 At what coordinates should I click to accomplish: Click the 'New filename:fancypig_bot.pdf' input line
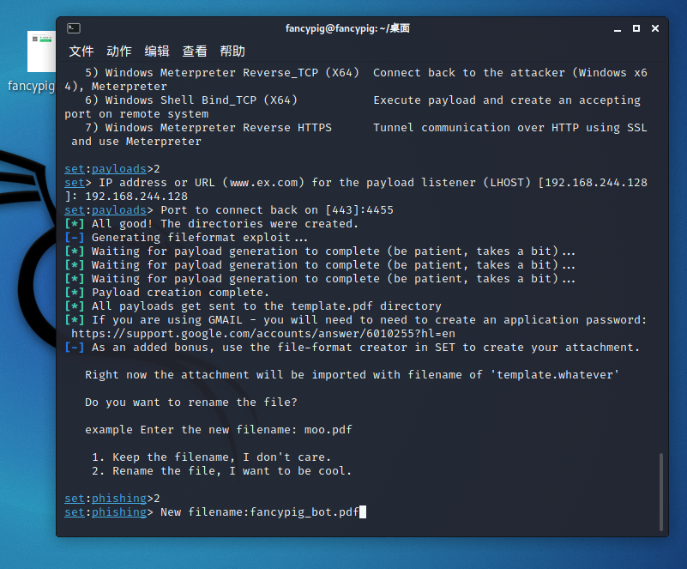coord(215,512)
